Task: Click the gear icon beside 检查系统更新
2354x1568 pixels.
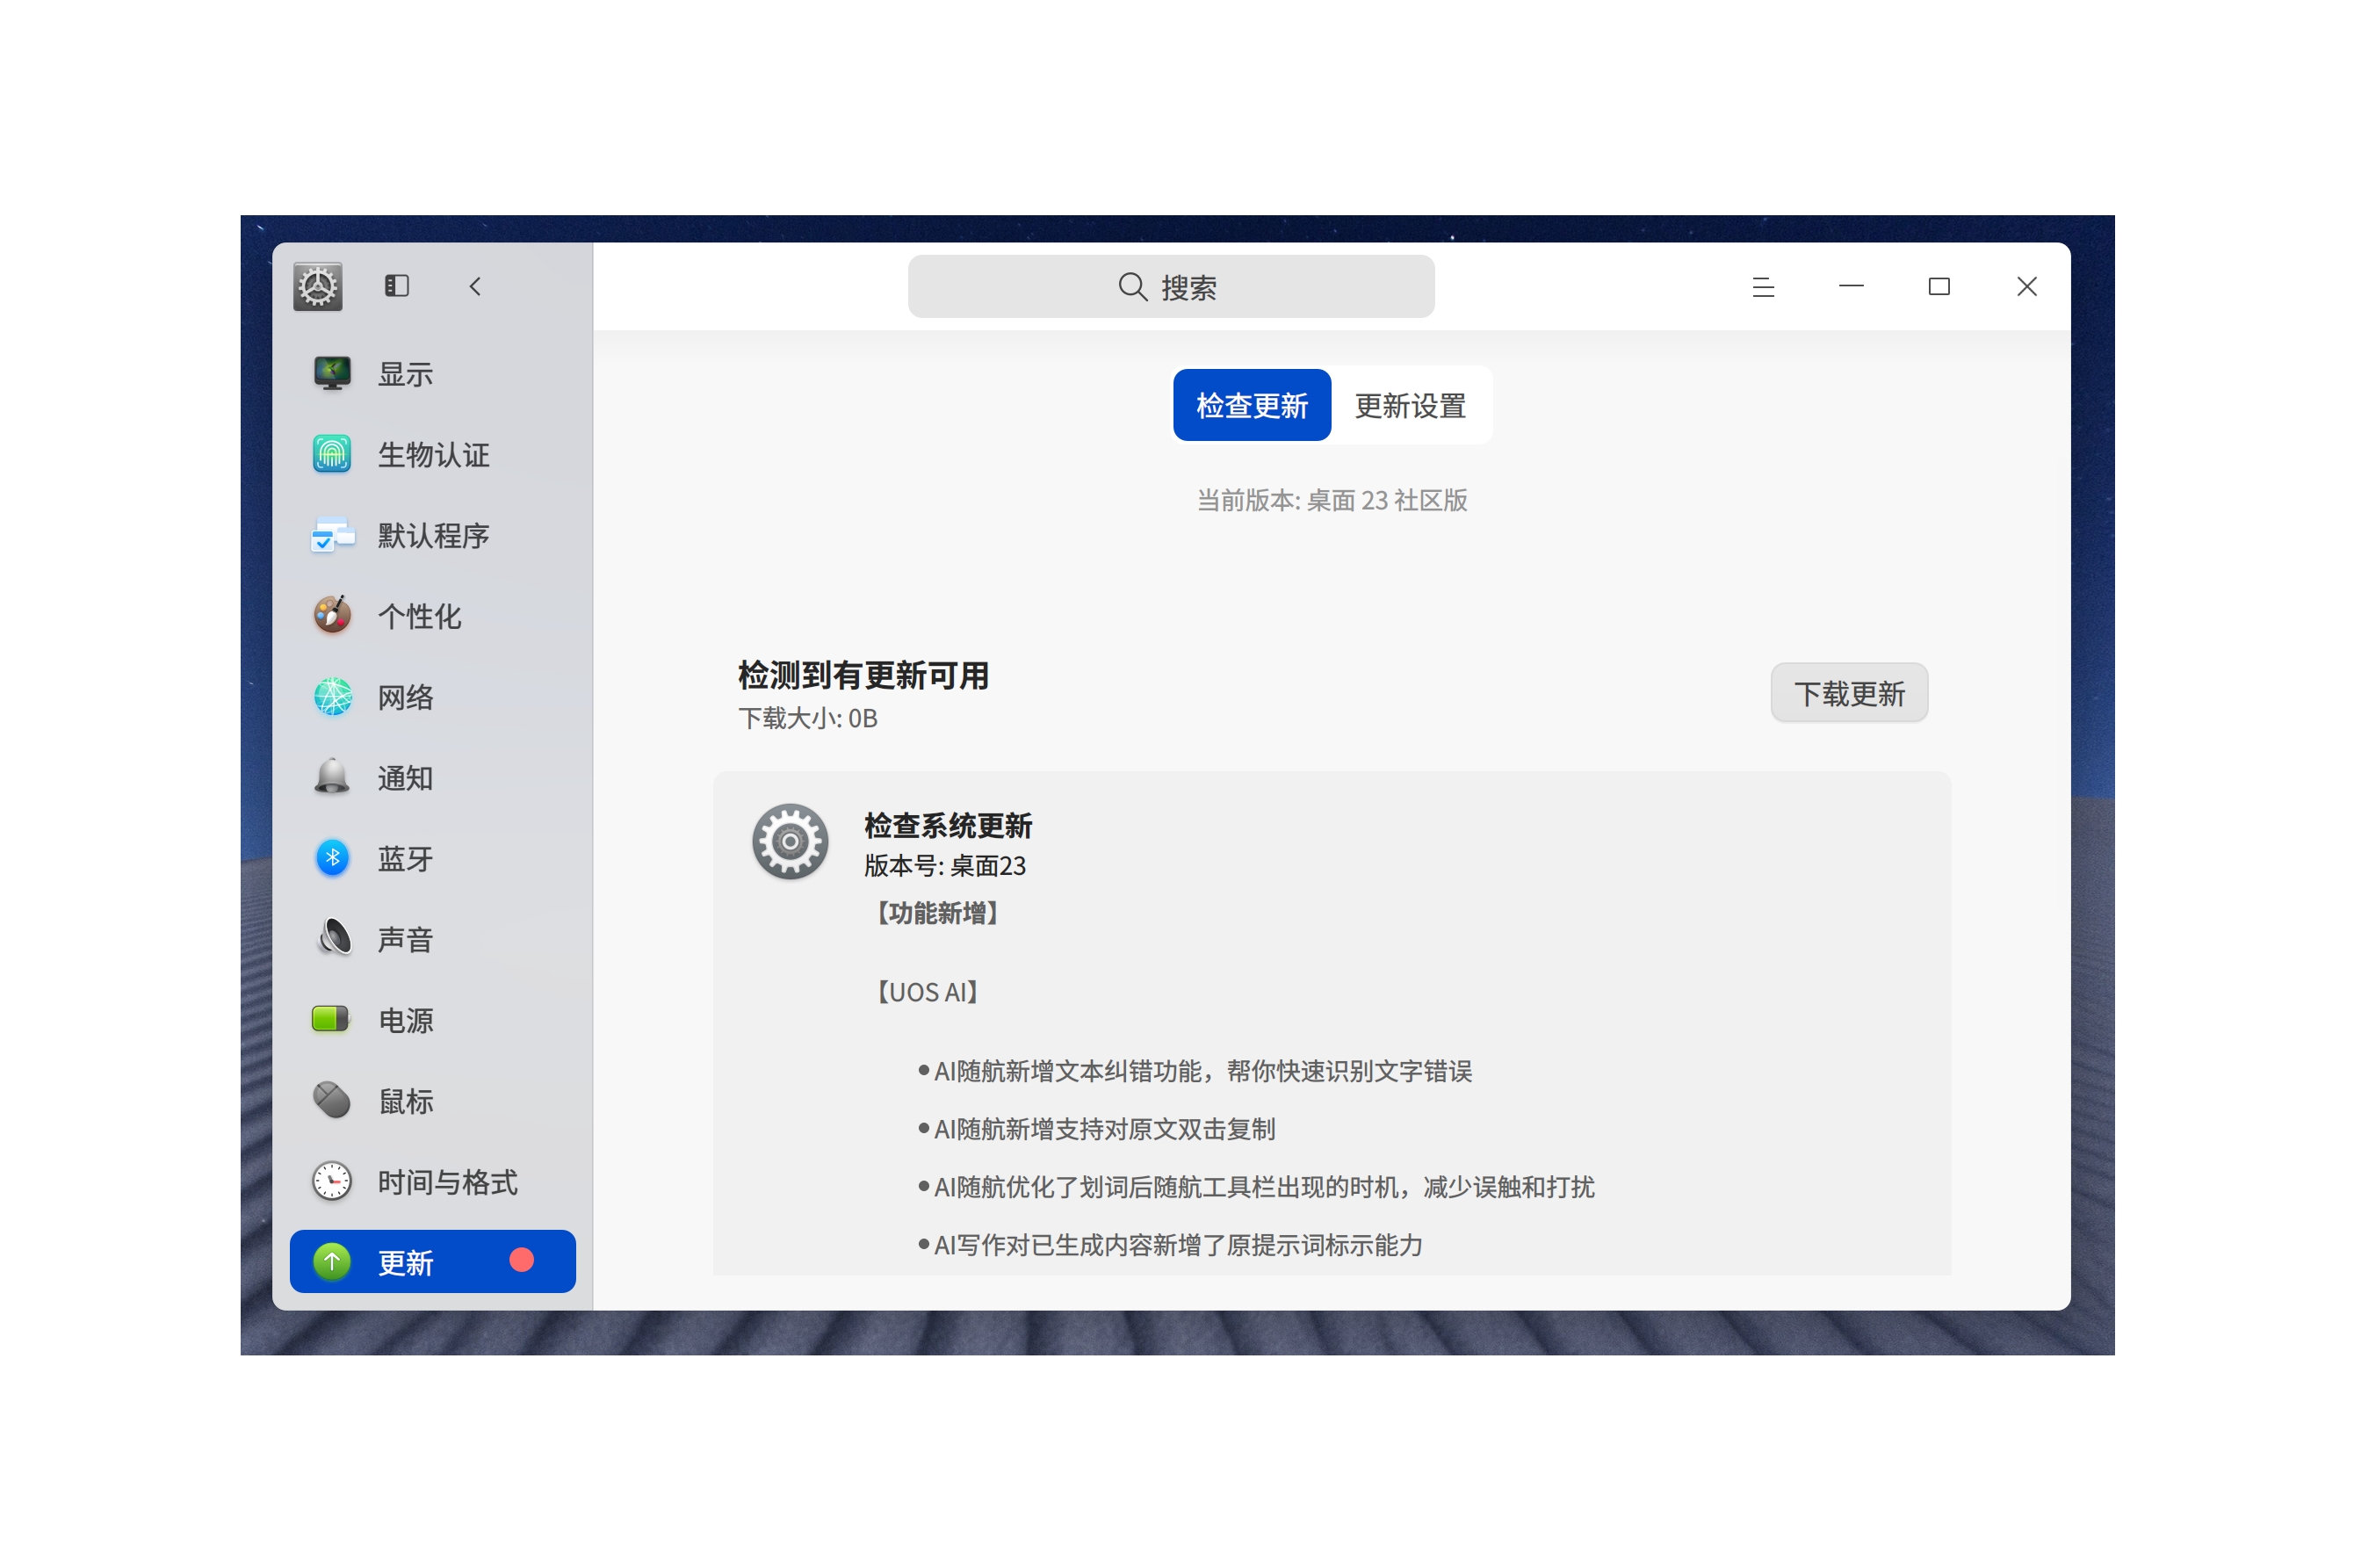Action: coord(789,841)
